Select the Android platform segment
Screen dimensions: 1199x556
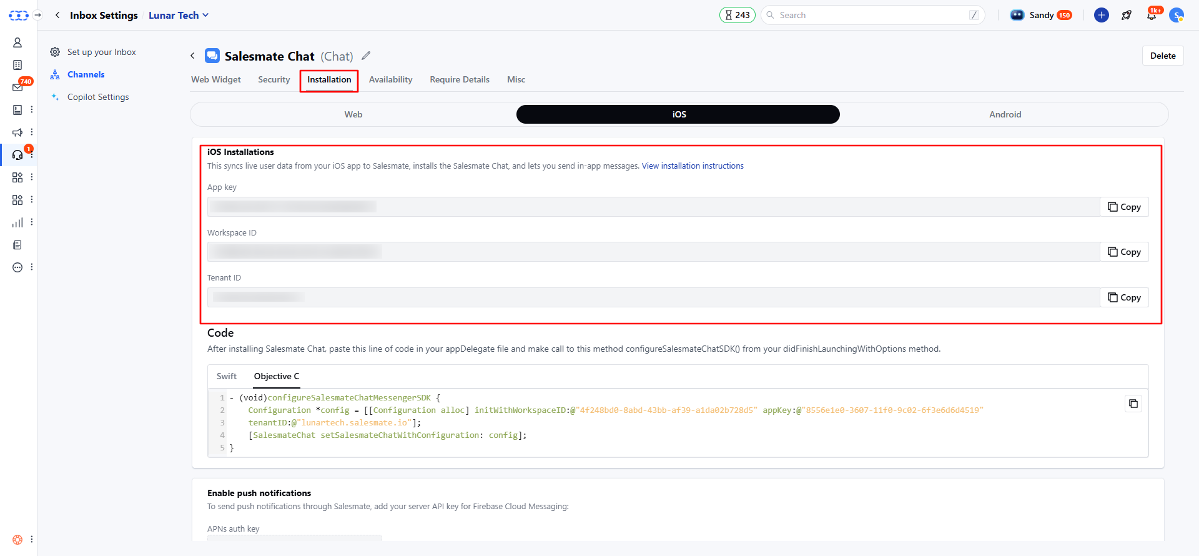tap(1005, 114)
